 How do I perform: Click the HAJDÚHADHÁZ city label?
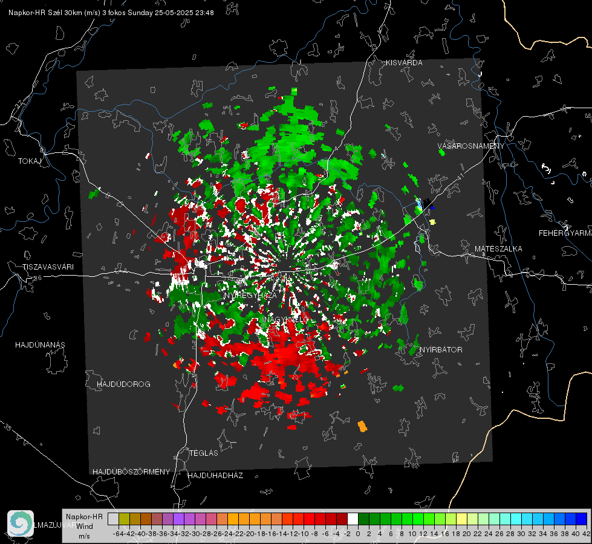(215, 476)
